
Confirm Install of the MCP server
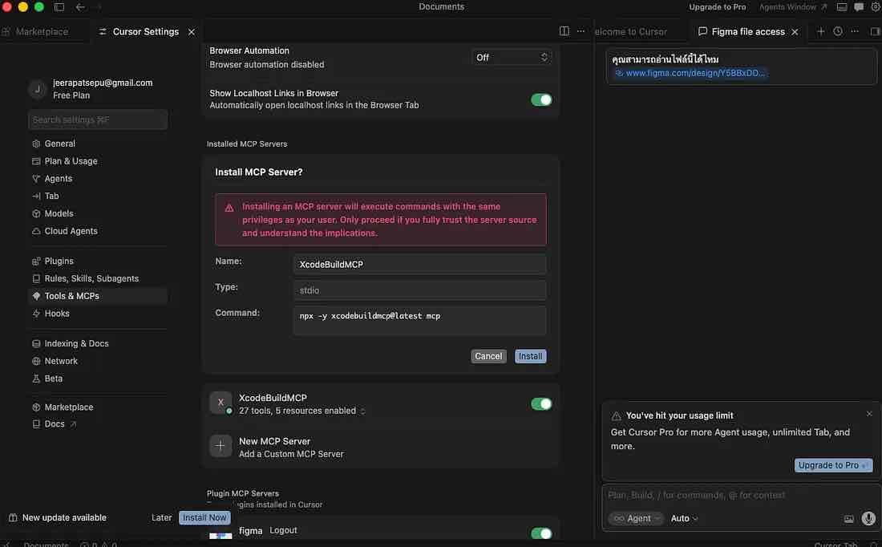point(531,356)
